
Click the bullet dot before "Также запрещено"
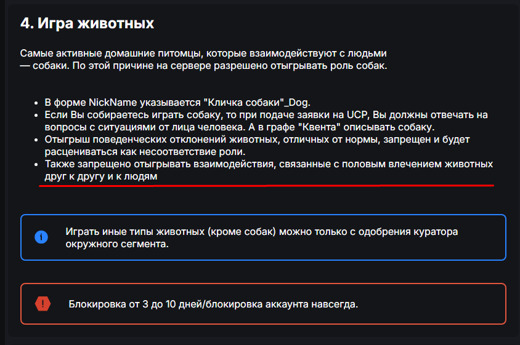coord(38,165)
